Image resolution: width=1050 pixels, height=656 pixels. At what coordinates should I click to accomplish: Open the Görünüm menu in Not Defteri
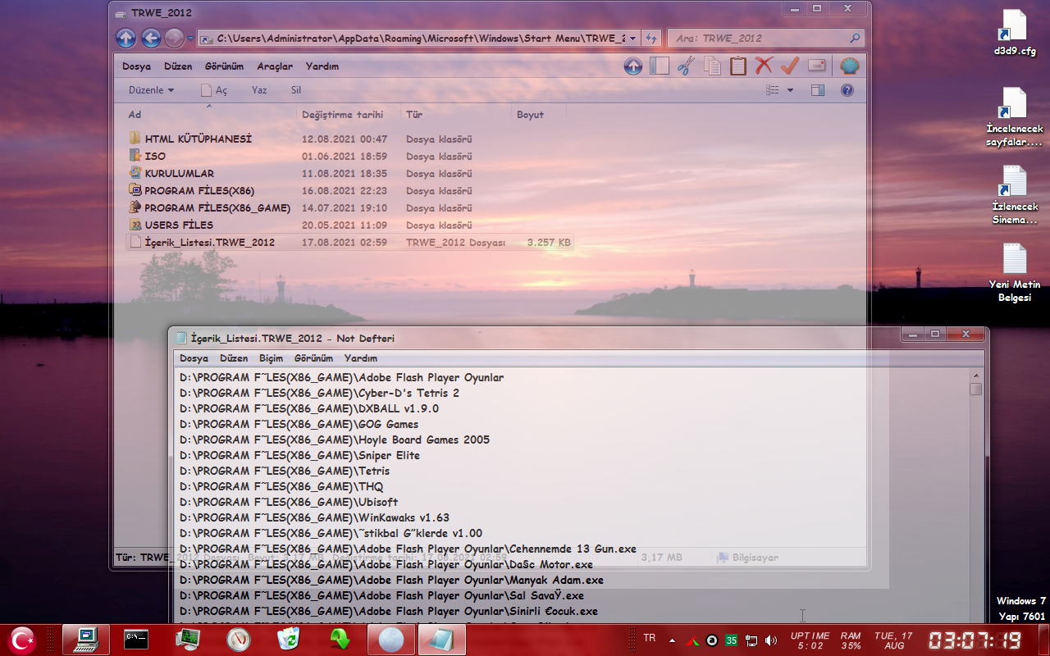point(313,358)
